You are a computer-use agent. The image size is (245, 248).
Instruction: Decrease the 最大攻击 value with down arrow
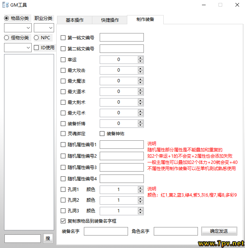(141, 72)
